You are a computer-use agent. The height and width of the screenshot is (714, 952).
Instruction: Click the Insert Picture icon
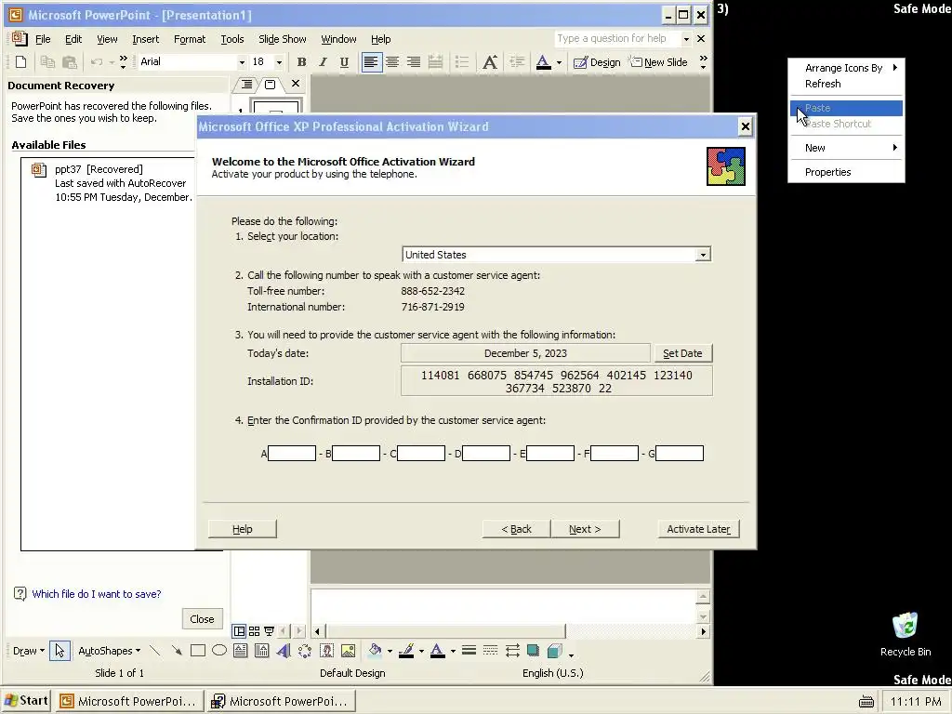pos(348,651)
